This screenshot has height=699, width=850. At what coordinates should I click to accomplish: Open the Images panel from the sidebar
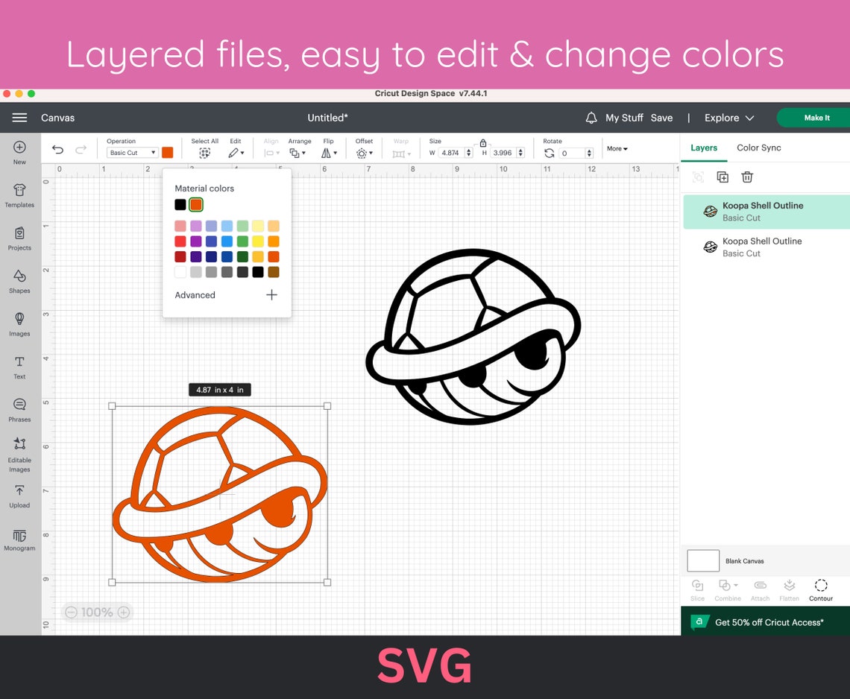pyautogui.click(x=19, y=326)
